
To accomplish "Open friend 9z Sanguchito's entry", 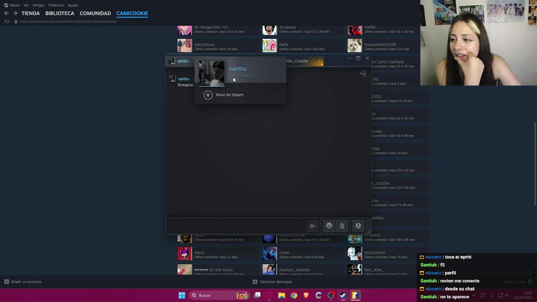I will click(x=218, y=29).
